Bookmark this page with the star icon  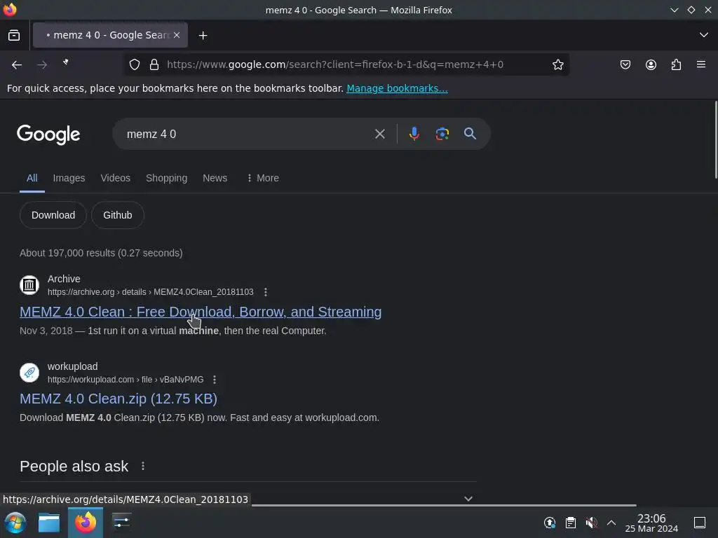(557, 65)
